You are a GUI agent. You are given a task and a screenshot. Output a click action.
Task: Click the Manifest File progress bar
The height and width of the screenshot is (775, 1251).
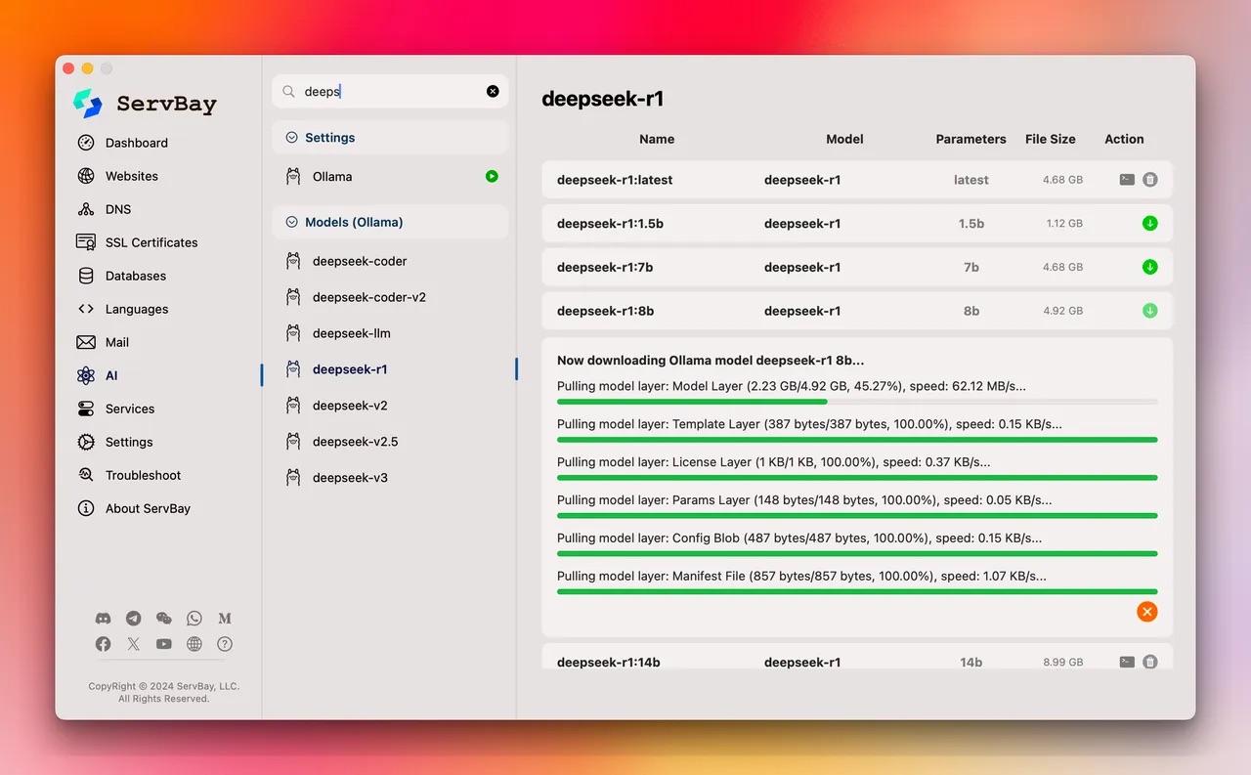coord(857,591)
